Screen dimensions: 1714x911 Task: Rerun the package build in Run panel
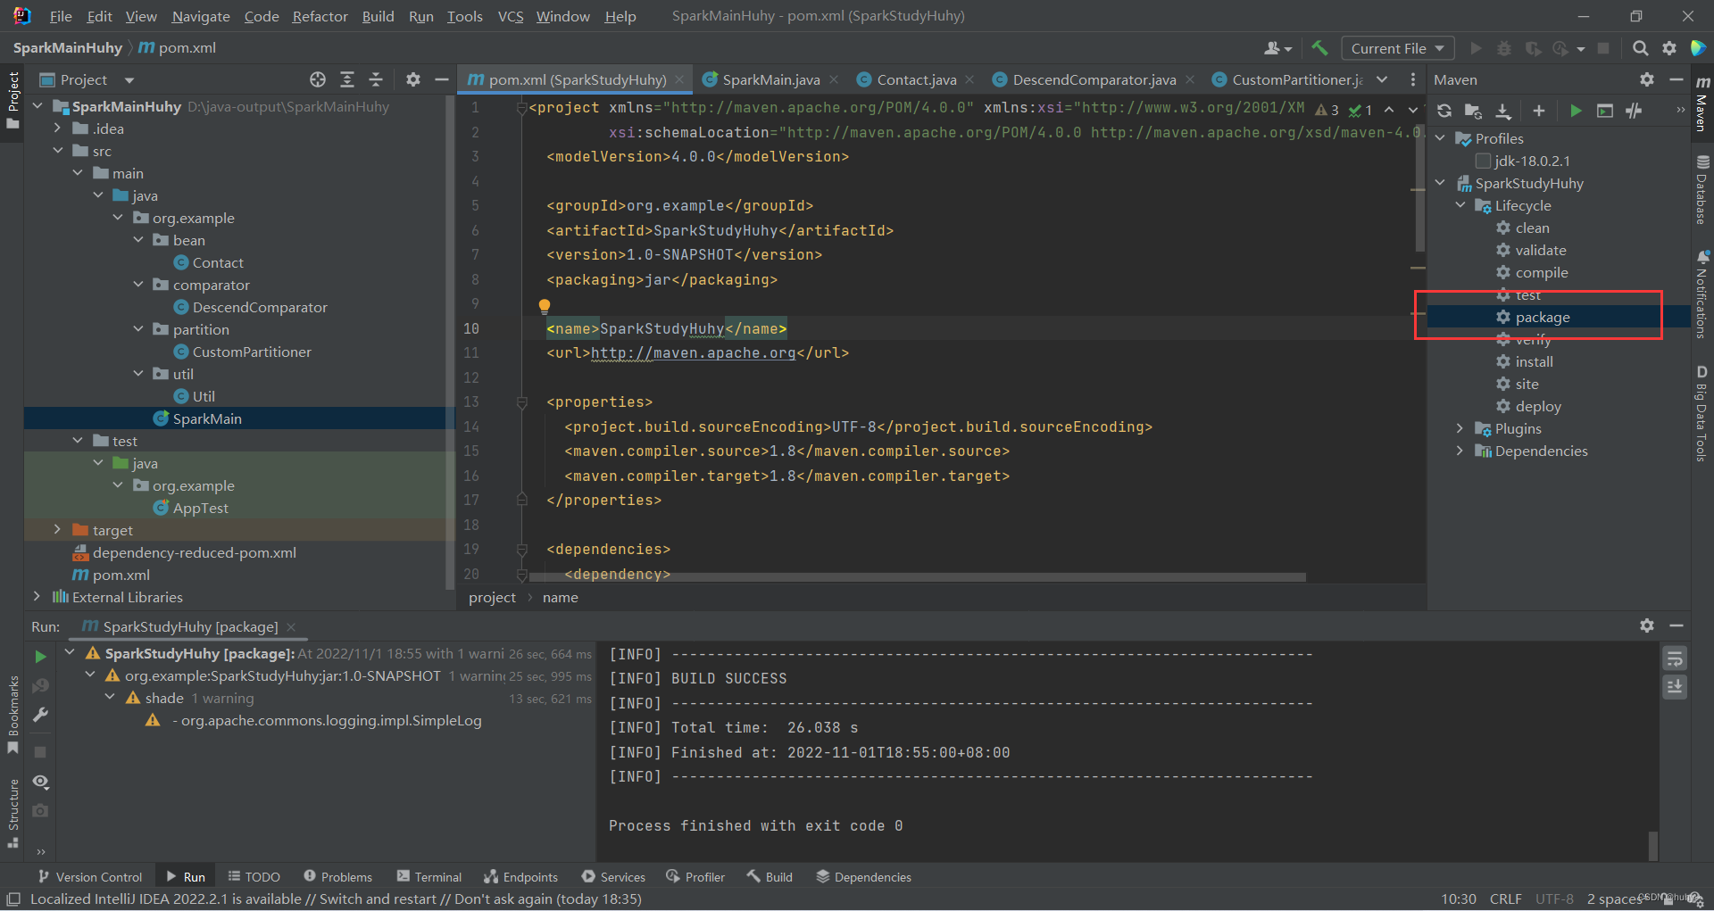point(40,657)
